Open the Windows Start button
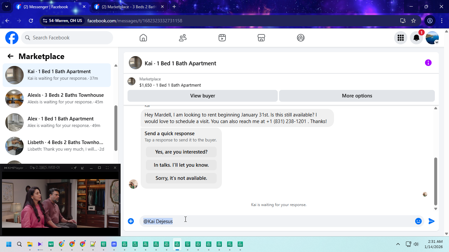Screen dimensions: 449x252 pyautogui.click(x=9, y=244)
